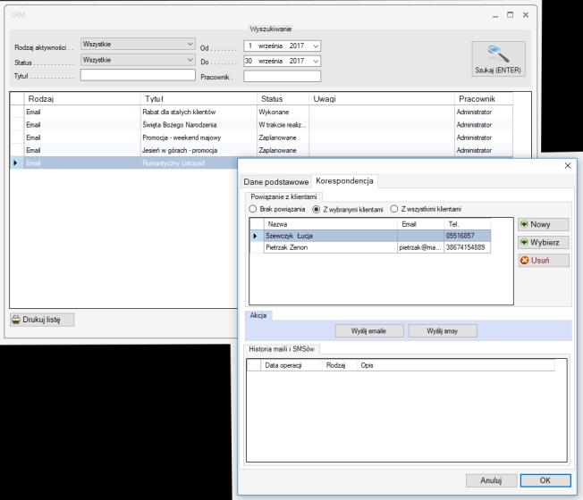Switch to Dane podstawowe tab
This screenshot has width=583, height=500.
(x=276, y=182)
